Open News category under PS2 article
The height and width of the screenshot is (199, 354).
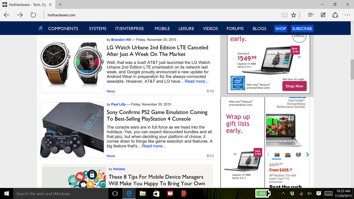tap(111, 156)
